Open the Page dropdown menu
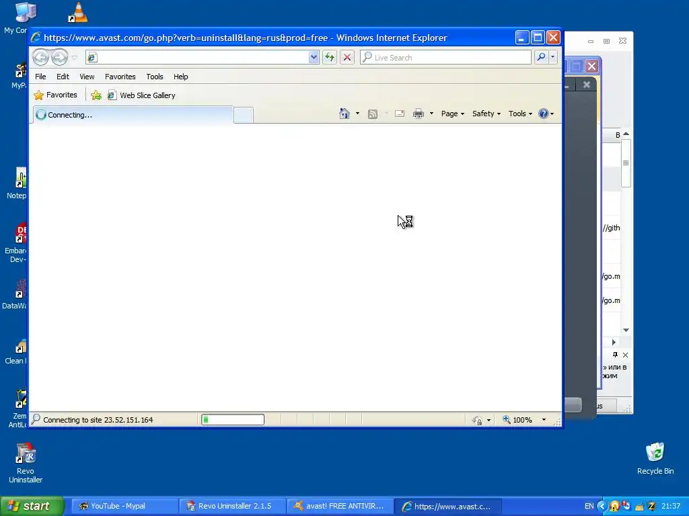The width and height of the screenshot is (689, 516). [453, 114]
